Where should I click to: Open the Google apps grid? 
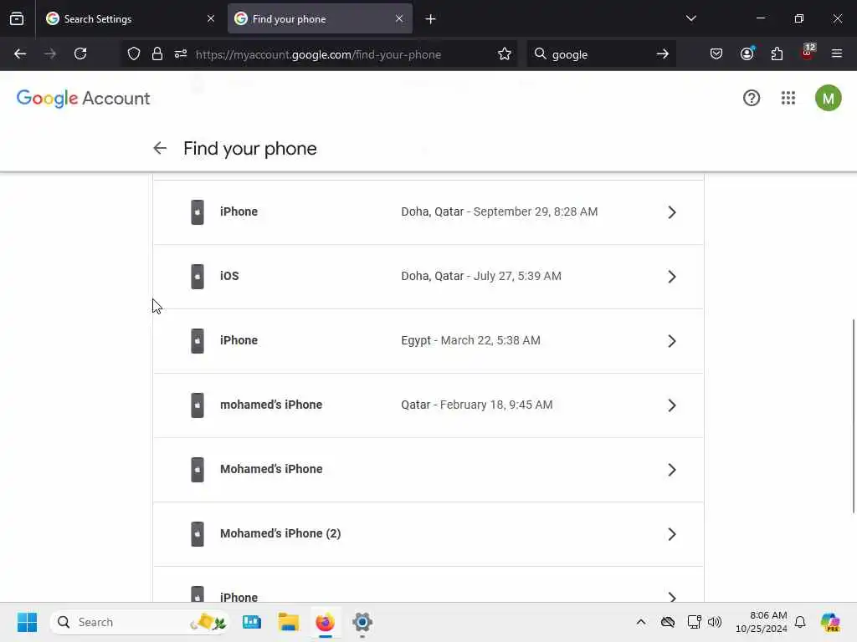788,99
